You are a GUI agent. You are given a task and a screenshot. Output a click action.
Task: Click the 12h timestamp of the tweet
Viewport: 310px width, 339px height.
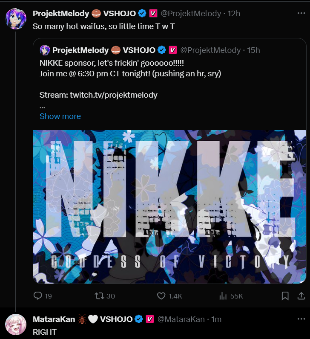[234, 13]
